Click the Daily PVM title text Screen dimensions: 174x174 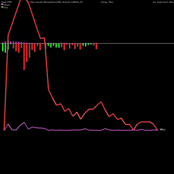point(7,2)
